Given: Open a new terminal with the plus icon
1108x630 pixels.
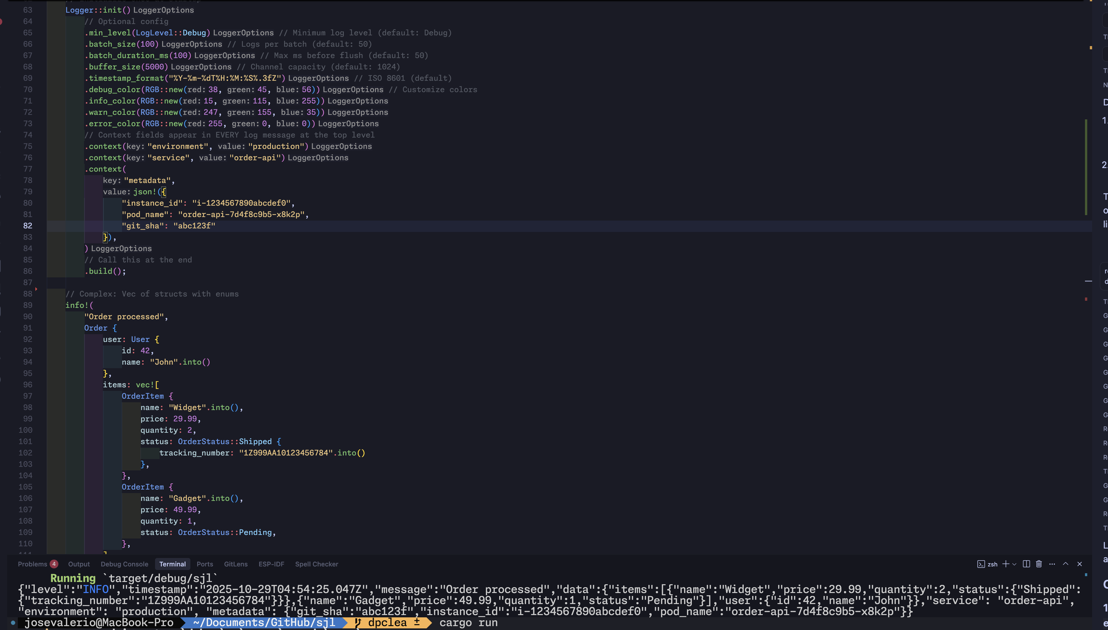Looking at the screenshot, I should coord(1006,564).
